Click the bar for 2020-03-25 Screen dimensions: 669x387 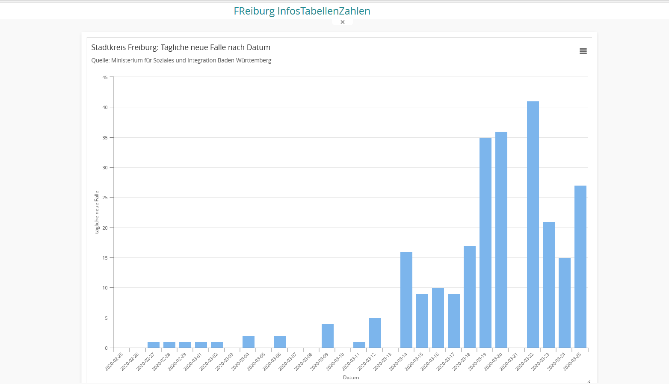(580, 266)
